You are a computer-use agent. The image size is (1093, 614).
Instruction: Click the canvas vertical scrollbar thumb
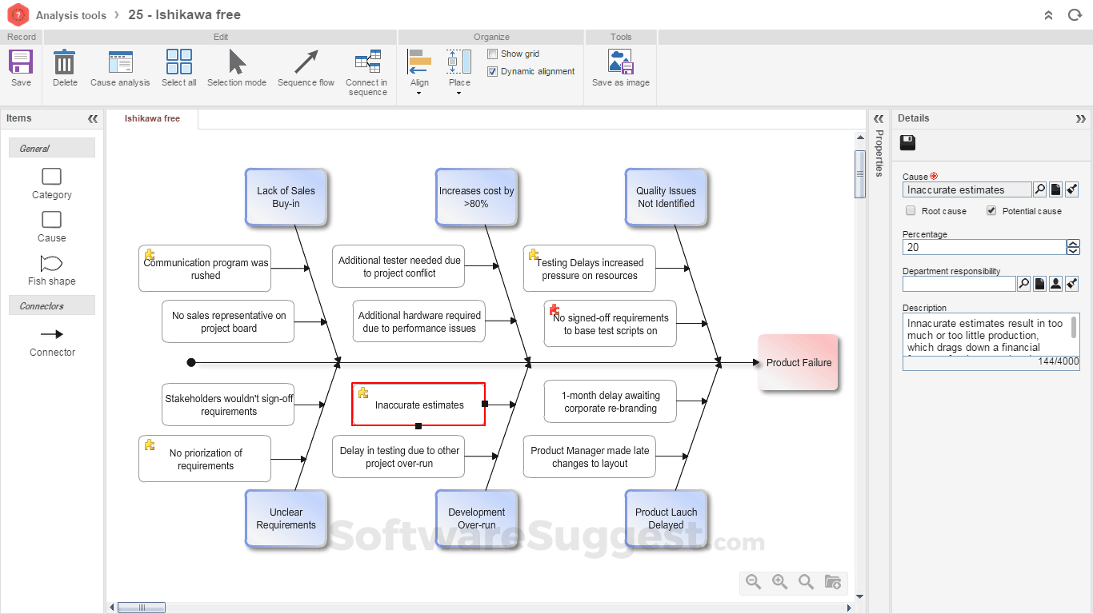coord(860,173)
